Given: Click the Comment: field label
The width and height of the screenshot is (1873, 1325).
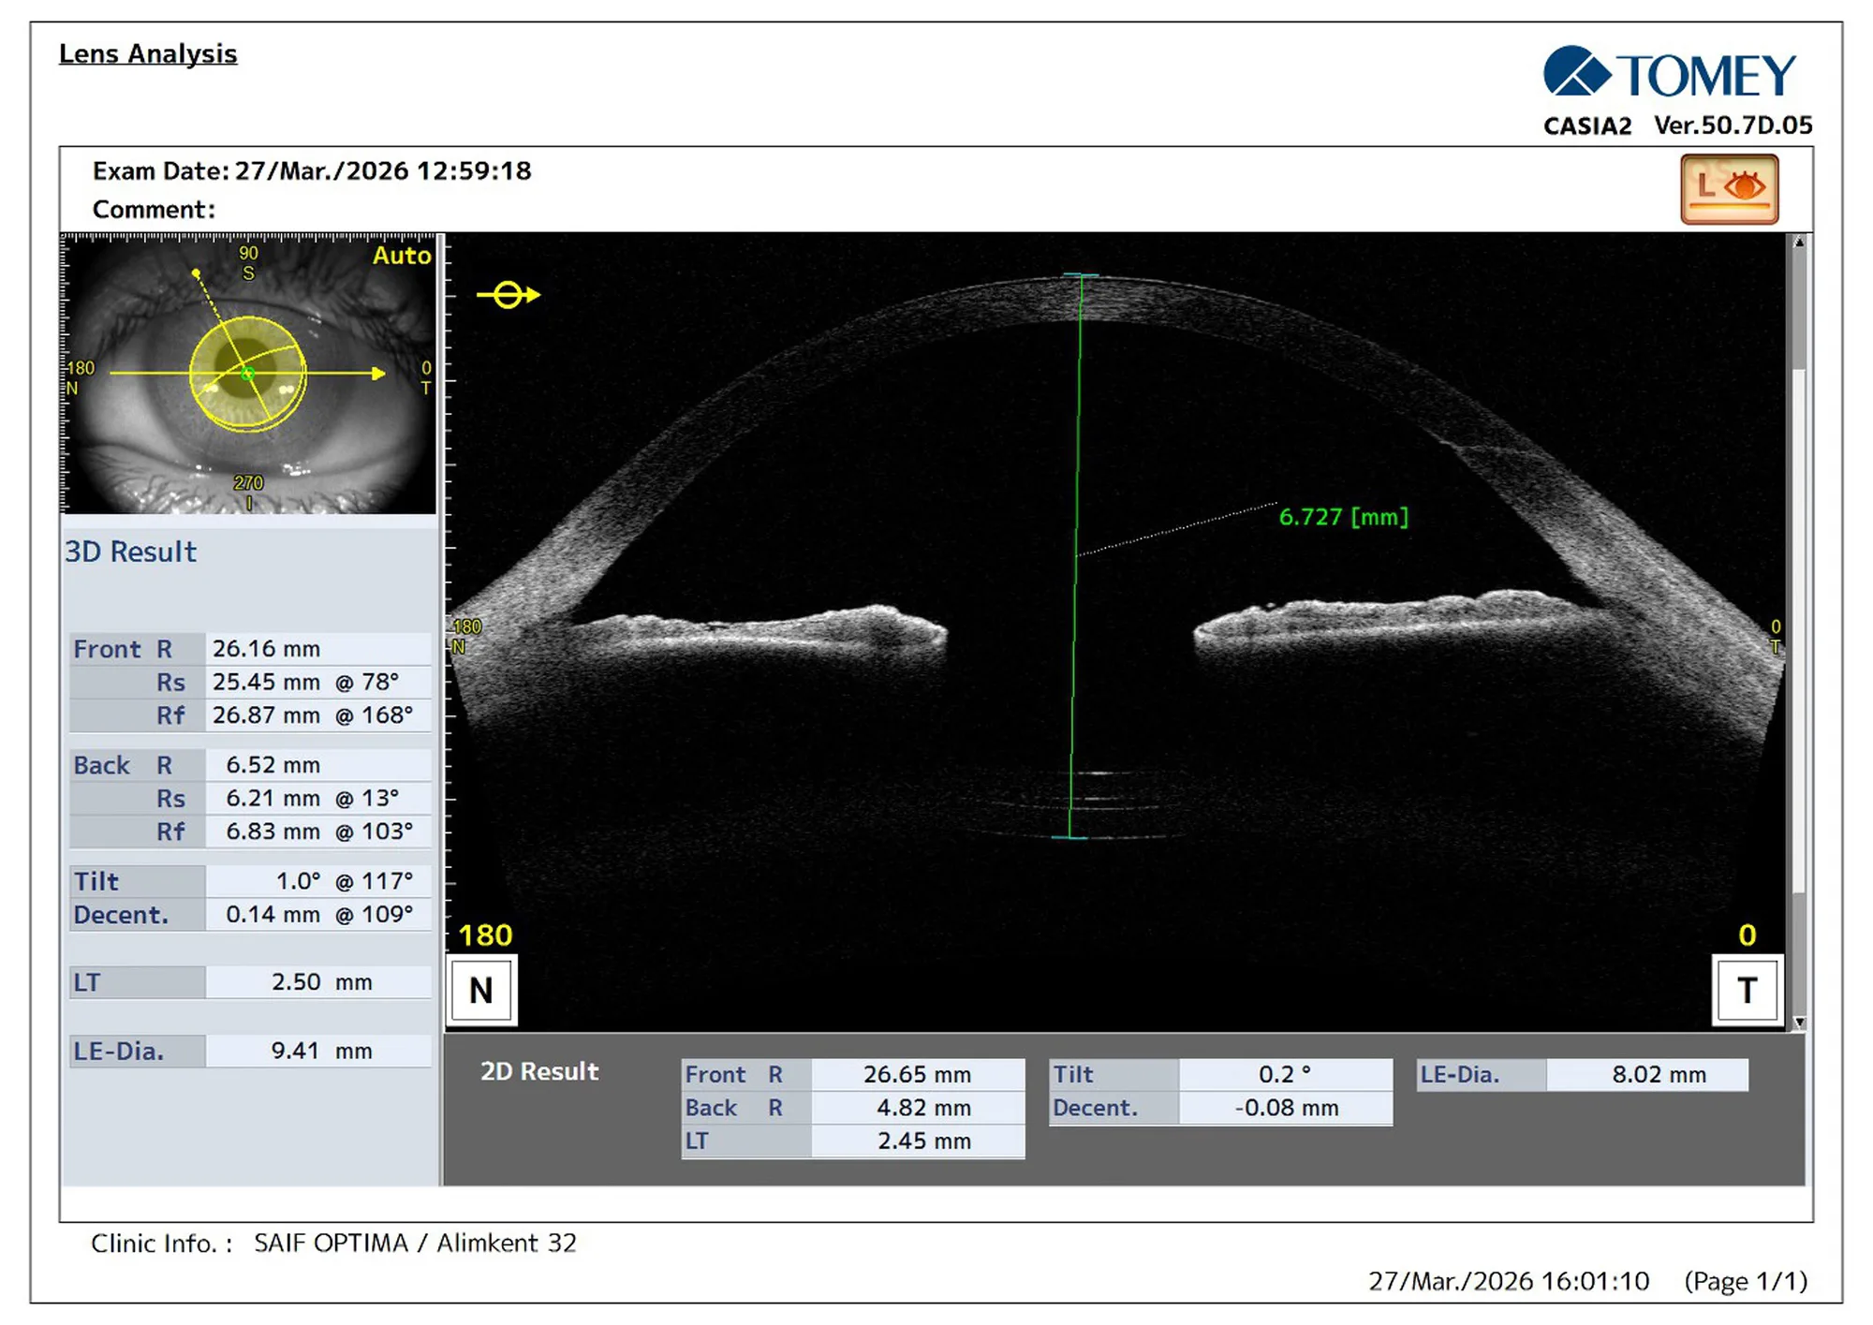Looking at the screenshot, I should [x=154, y=210].
